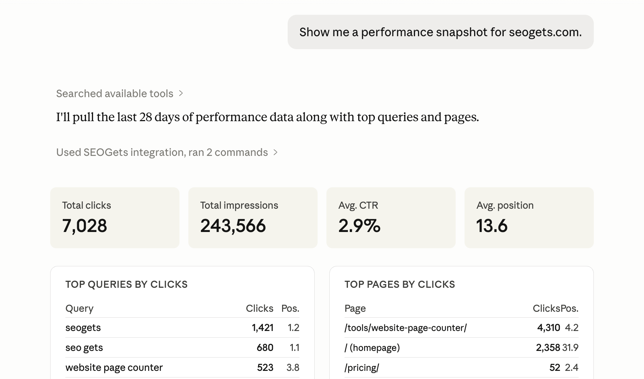Select the Total impressions card
This screenshot has width=644, height=379.
click(x=253, y=218)
